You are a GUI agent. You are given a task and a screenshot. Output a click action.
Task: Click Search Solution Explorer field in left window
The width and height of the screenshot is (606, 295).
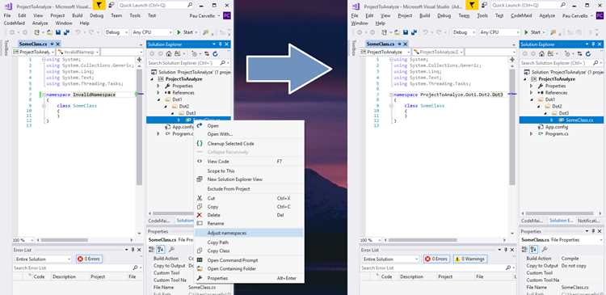tap(188, 63)
